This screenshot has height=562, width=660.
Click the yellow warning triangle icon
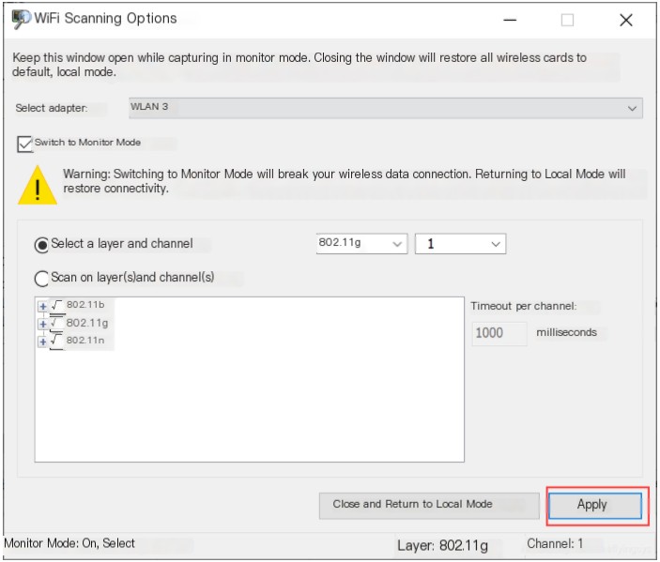[38, 185]
